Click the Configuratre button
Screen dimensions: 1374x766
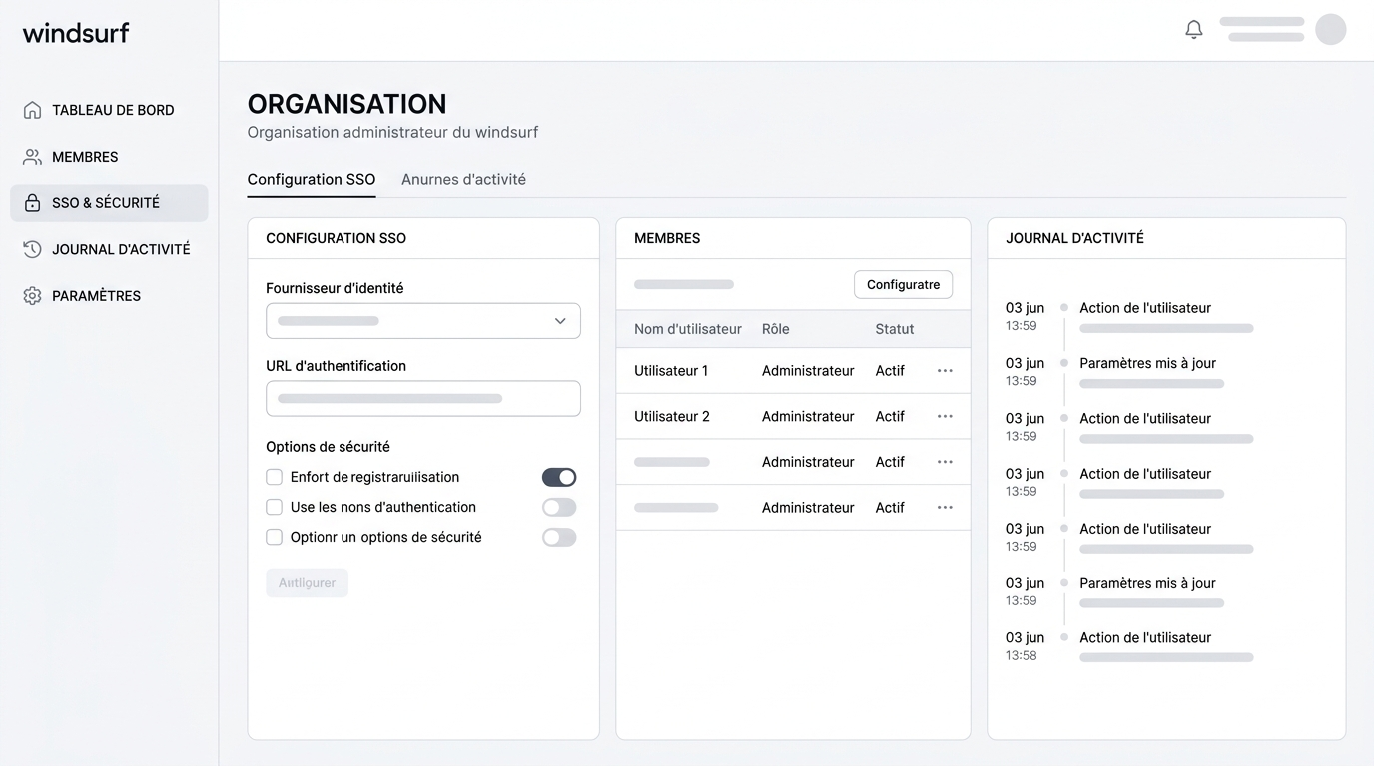pyautogui.click(x=903, y=284)
